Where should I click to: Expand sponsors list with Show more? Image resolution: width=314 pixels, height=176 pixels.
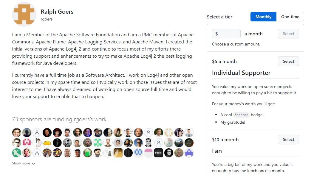point(23,163)
